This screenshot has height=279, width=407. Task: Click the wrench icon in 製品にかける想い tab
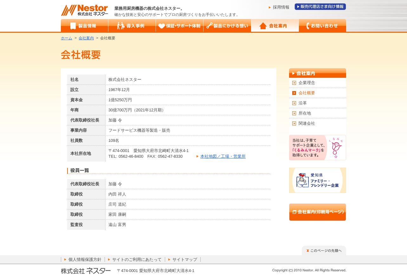pos(209,26)
